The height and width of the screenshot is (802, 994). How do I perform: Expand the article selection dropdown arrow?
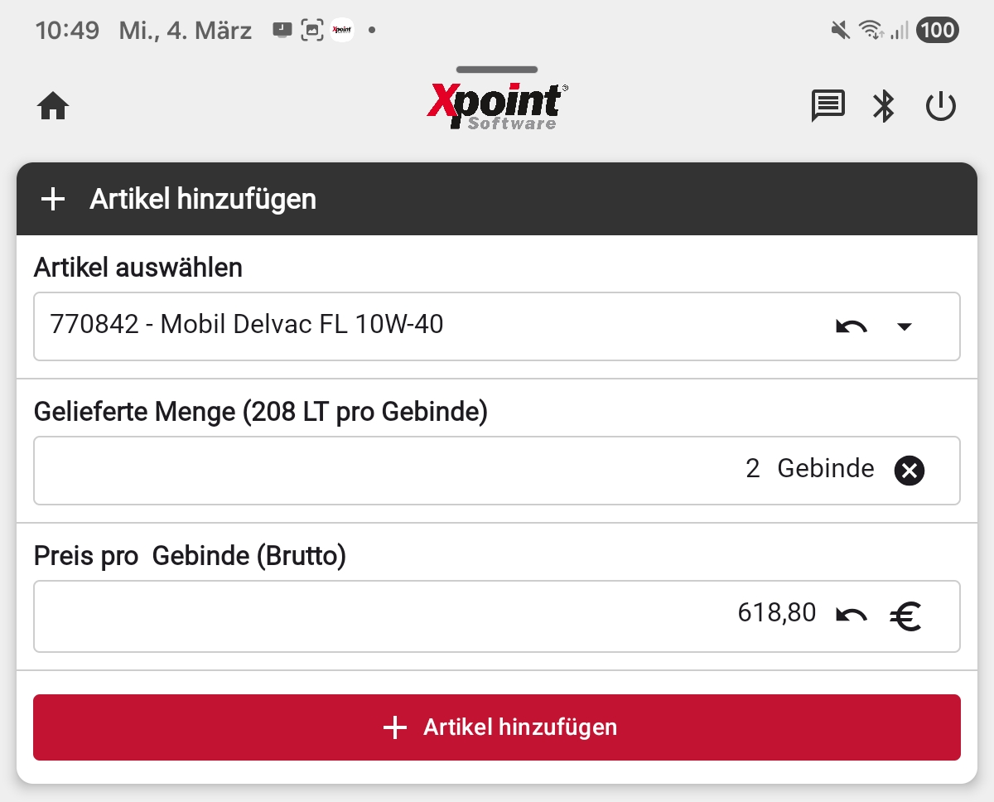[x=905, y=326]
